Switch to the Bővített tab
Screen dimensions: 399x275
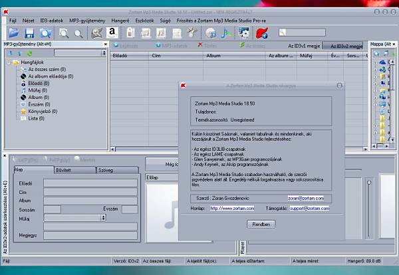pyautogui.click(x=75, y=170)
